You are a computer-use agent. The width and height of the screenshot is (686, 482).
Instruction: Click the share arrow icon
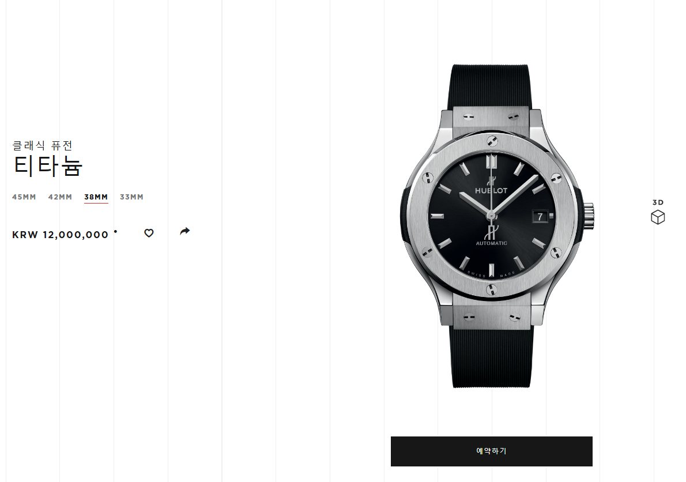pyautogui.click(x=185, y=231)
